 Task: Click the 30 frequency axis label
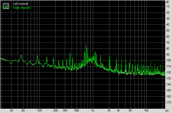11,110
